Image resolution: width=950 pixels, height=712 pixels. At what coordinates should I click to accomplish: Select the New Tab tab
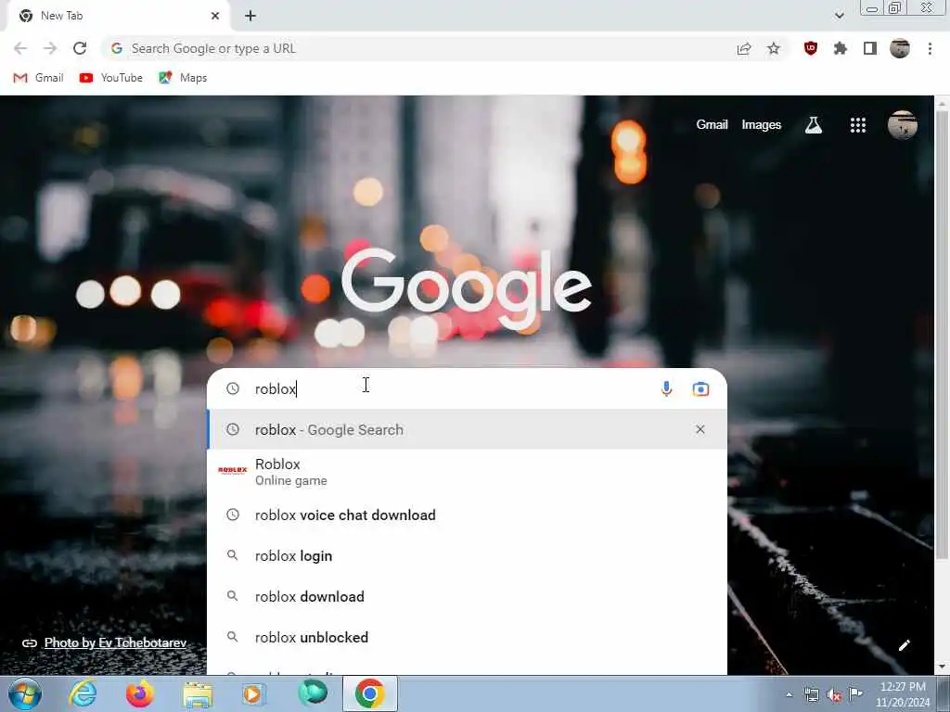coord(118,16)
